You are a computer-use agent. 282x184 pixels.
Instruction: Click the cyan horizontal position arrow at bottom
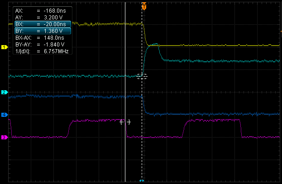[142, 180]
